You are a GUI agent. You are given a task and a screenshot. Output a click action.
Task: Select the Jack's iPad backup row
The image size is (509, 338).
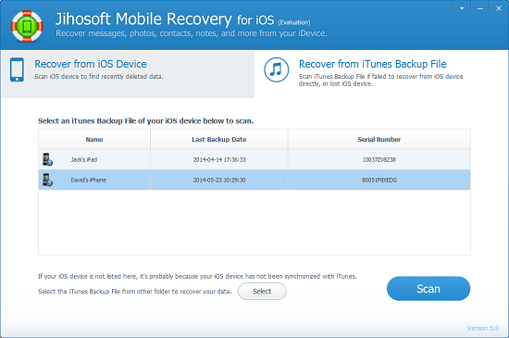tap(254, 159)
